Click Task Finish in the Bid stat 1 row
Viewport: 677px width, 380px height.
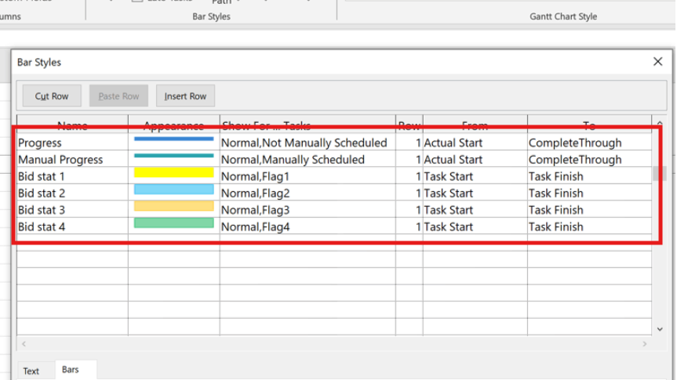pos(589,176)
